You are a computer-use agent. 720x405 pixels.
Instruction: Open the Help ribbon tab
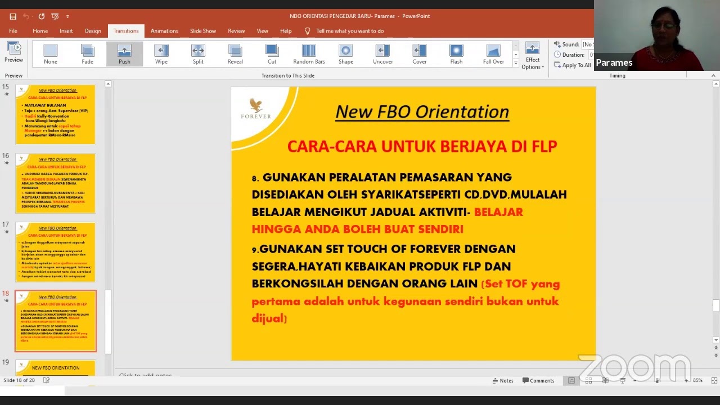(286, 31)
